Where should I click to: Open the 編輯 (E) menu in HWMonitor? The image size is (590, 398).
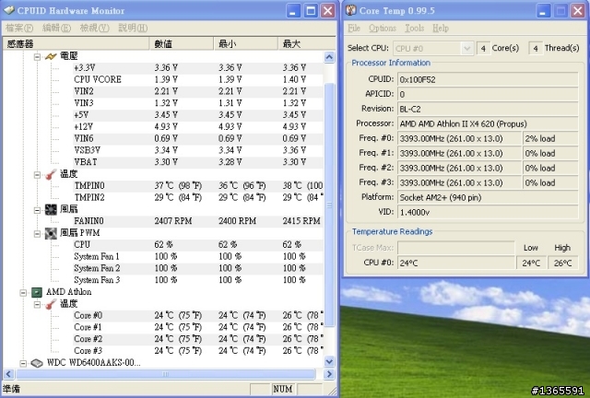tap(56, 29)
